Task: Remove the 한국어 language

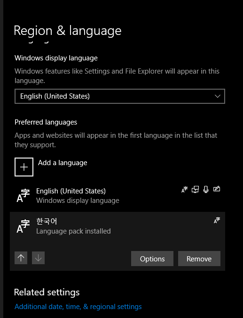Action: (x=199, y=259)
